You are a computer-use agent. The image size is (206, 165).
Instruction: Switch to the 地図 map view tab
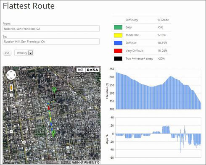(81, 70)
